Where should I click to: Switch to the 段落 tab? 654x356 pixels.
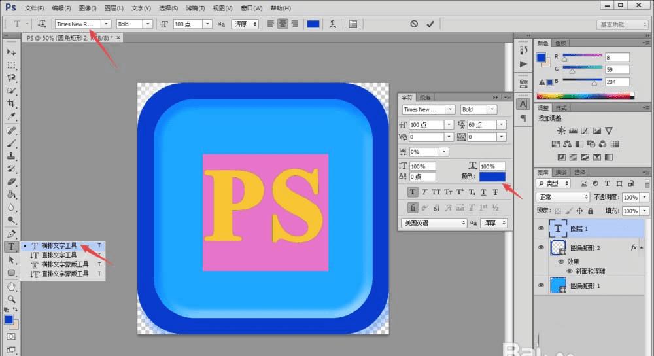(425, 98)
